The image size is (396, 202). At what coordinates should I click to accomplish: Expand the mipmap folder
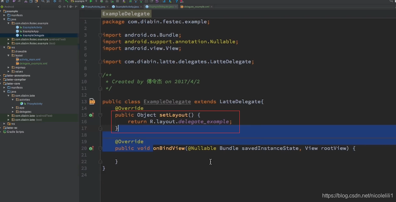(x=9, y=68)
